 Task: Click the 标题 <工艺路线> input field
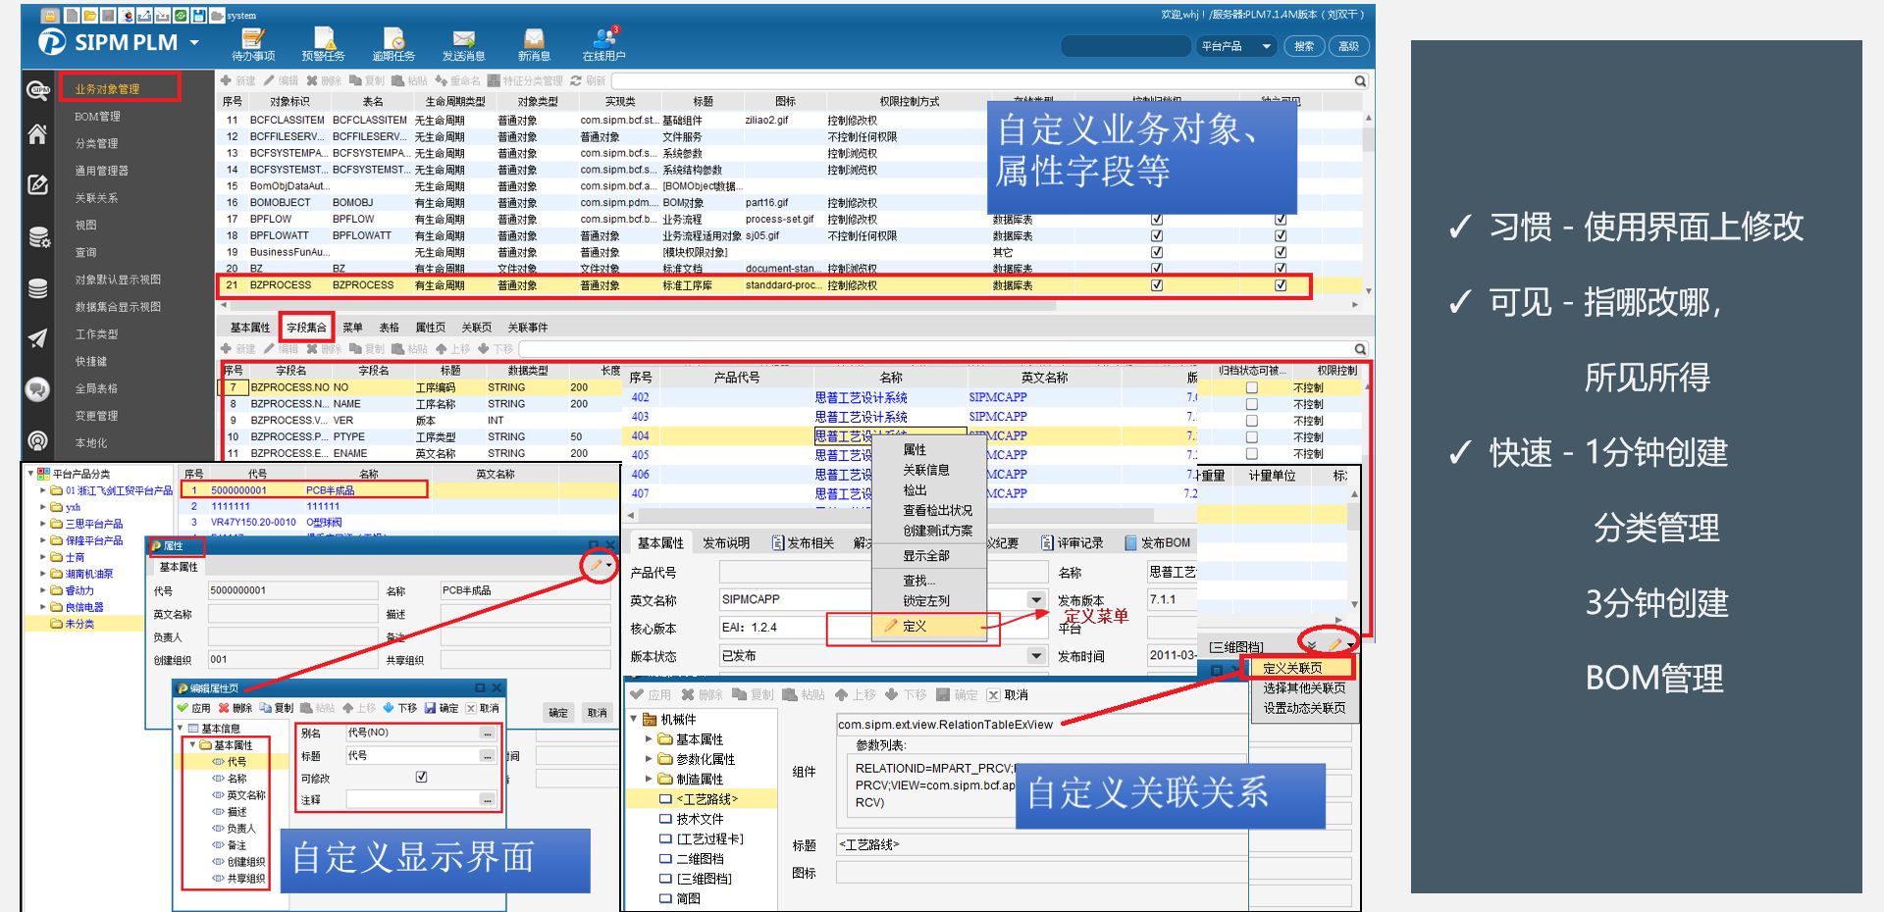point(1040,844)
